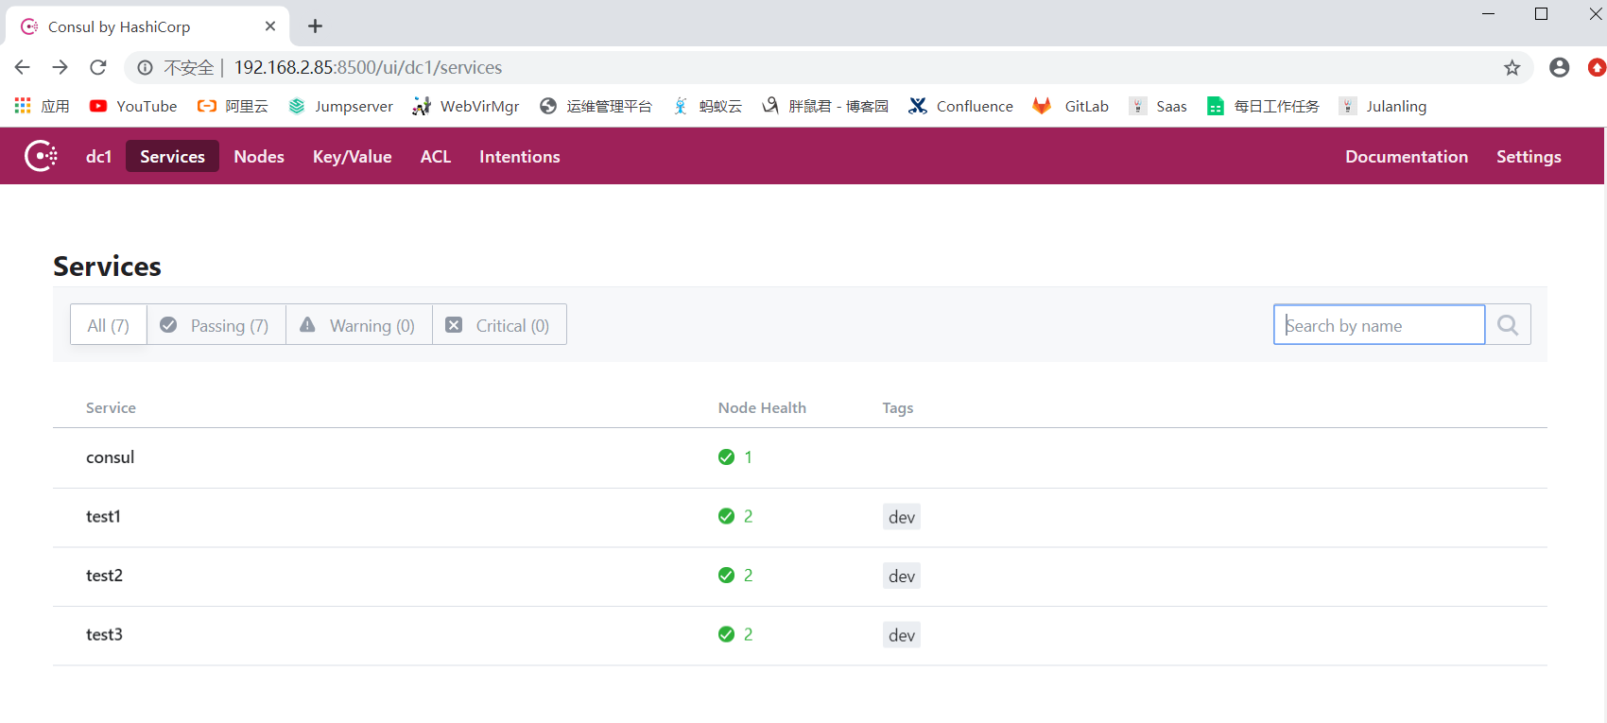The image size is (1607, 723).
Task: Open the GitLab bookmark
Action: (x=1072, y=106)
